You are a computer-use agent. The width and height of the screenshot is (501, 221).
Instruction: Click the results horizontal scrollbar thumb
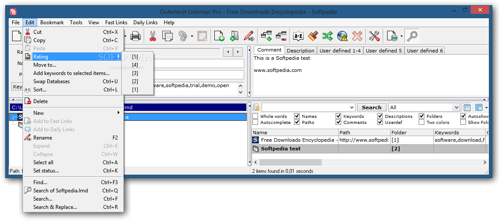coord(291,162)
